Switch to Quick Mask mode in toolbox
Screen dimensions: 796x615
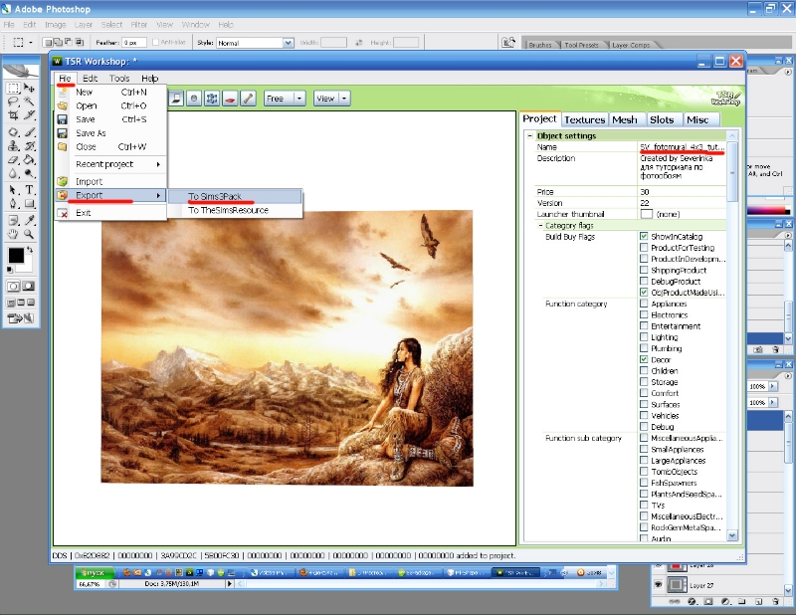29,287
